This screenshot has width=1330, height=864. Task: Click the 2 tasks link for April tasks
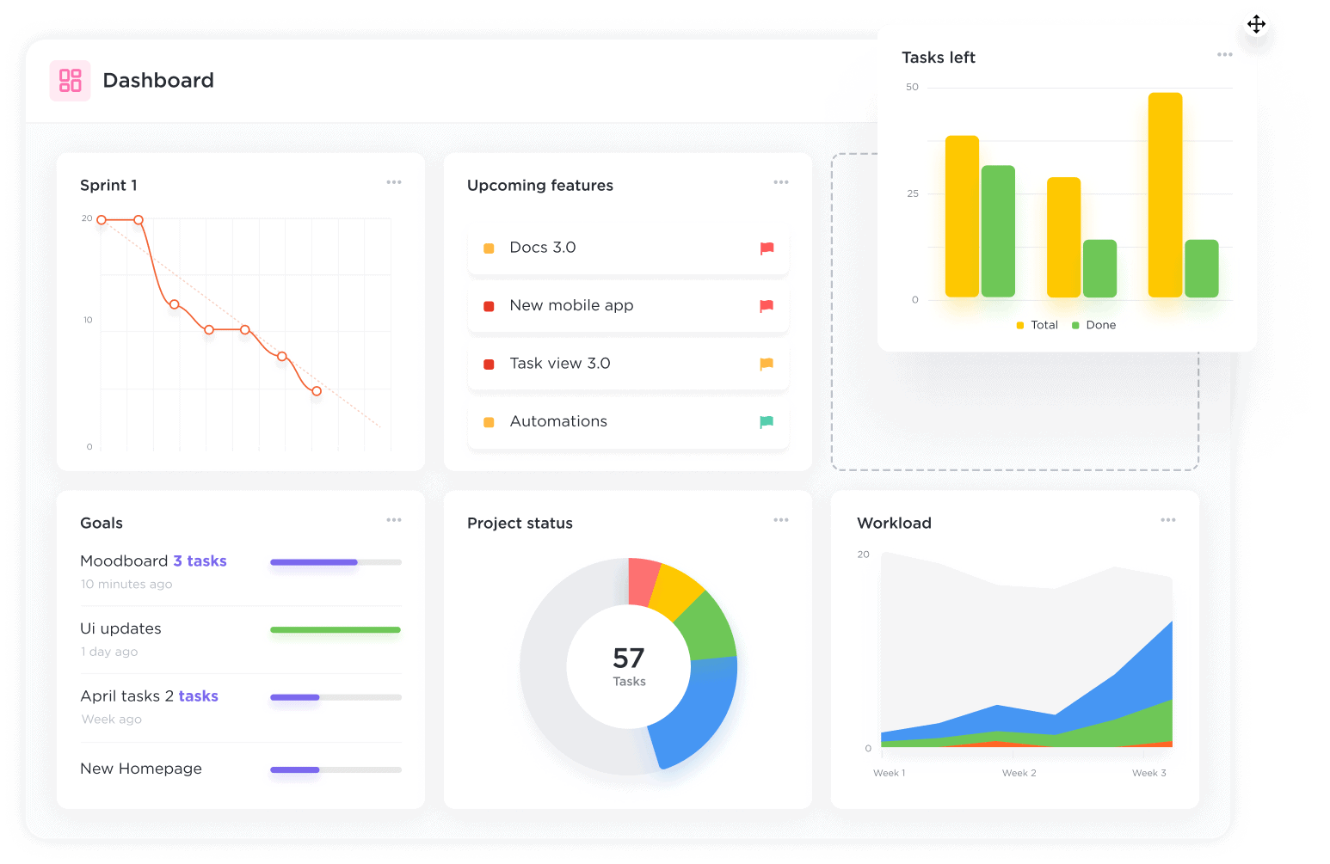[x=200, y=695]
